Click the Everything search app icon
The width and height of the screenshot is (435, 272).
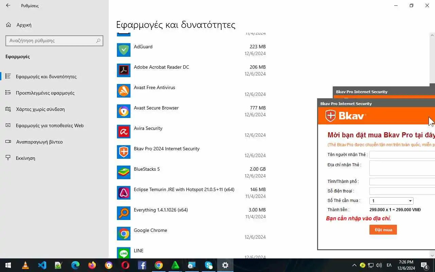pyautogui.click(x=124, y=213)
